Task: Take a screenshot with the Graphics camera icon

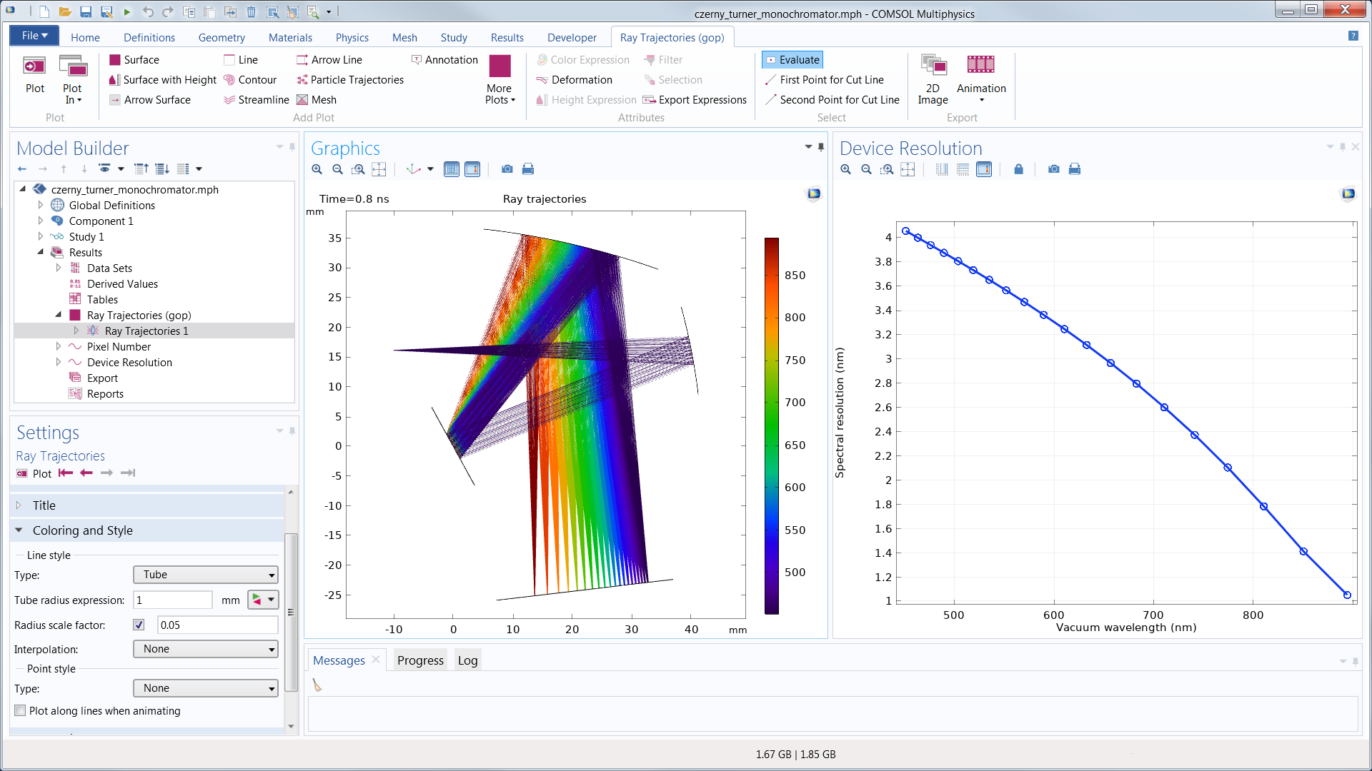Action: (x=507, y=169)
